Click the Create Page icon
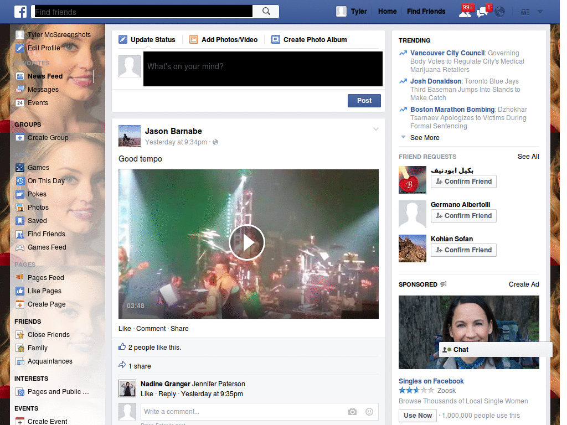 point(20,304)
